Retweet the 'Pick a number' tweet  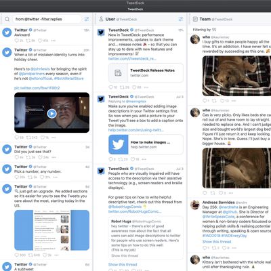[30, 177]
